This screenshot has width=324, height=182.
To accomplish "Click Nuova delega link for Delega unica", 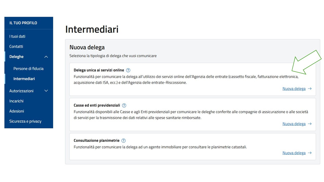I will pos(294,89).
